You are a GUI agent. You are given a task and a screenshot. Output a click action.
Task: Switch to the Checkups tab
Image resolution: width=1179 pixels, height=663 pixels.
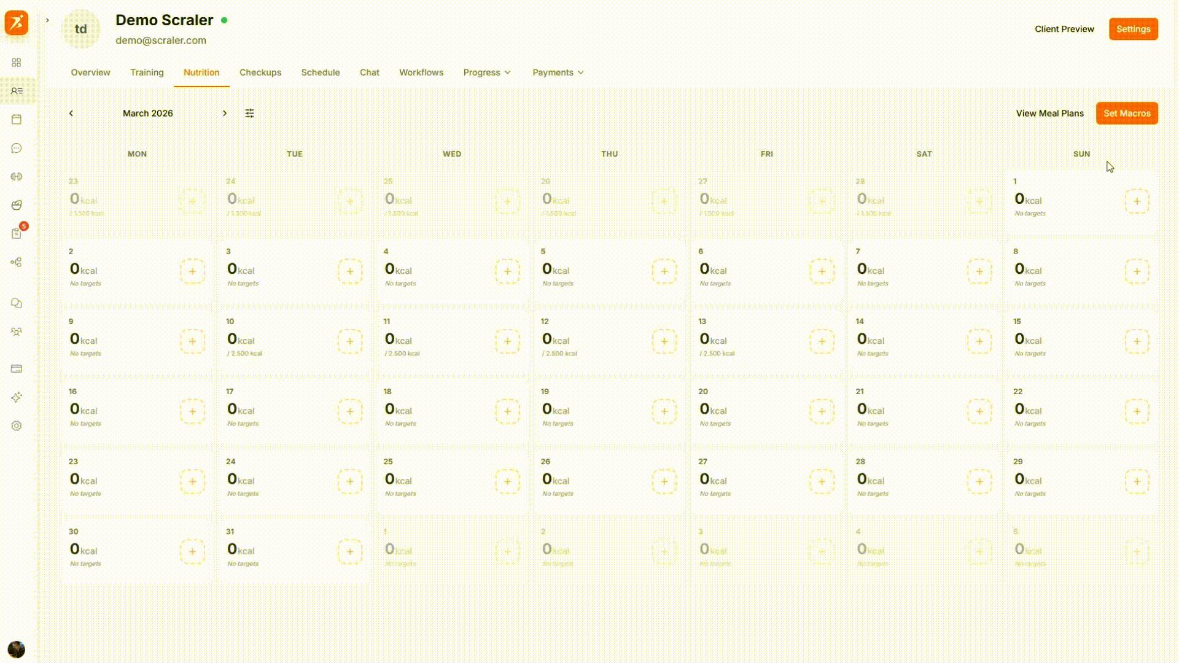point(260,72)
